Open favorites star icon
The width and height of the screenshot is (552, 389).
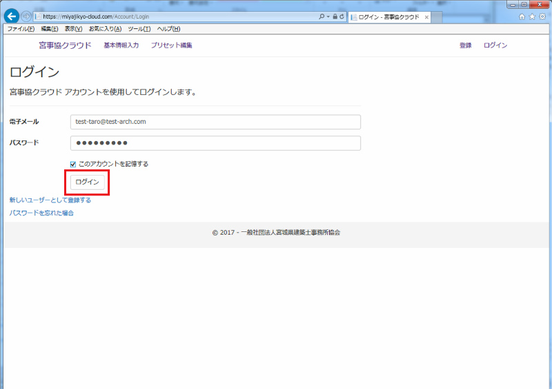[532, 17]
